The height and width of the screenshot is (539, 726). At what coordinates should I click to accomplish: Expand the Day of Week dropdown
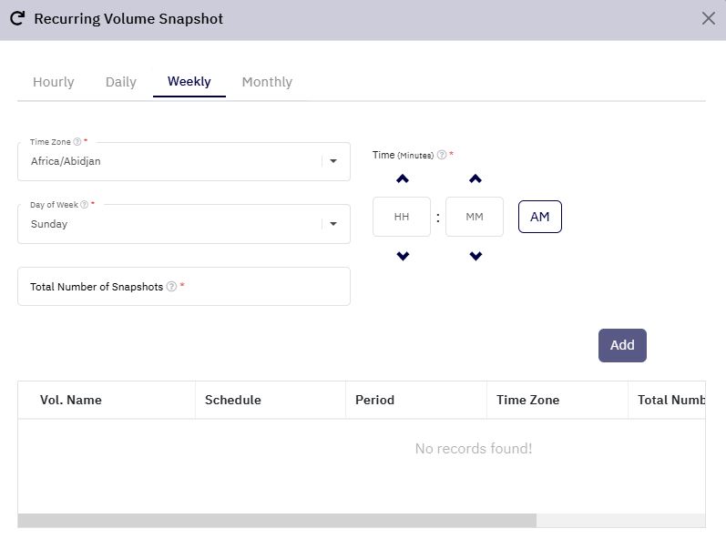pyautogui.click(x=333, y=224)
